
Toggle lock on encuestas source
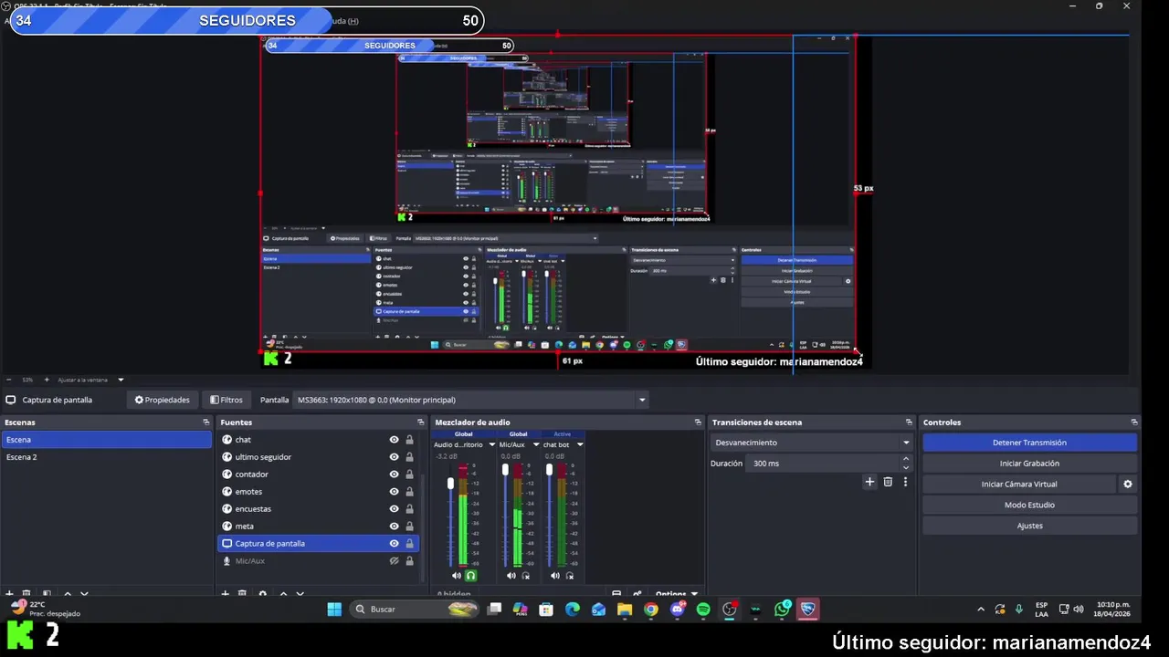tap(409, 509)
